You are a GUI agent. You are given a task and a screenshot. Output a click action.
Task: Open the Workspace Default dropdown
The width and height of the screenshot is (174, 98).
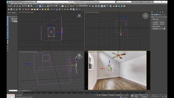(x=30, y=2)
